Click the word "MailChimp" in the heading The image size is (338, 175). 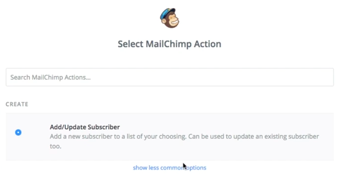(x=168, y=44)
